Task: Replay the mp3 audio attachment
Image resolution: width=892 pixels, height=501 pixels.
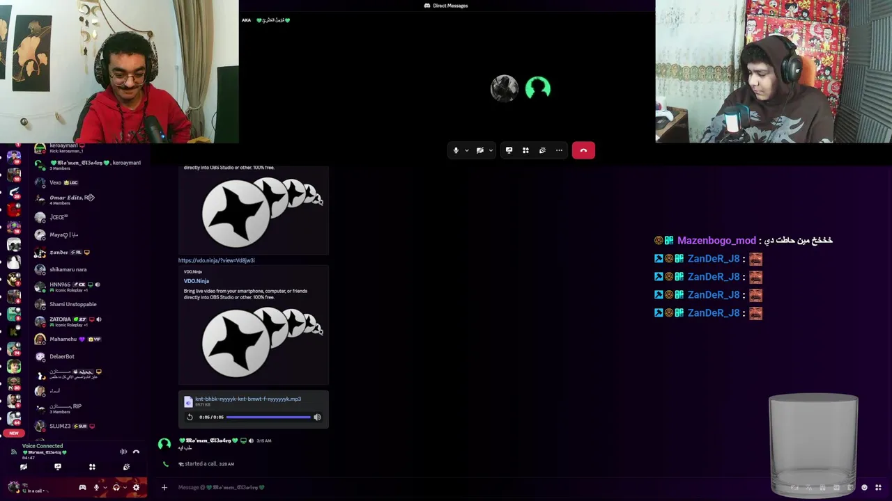Action: click(x=190, y=417)
